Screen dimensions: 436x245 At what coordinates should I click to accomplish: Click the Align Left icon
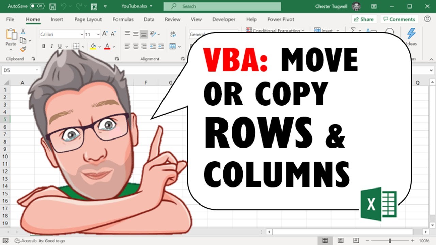tap(127, 46)
